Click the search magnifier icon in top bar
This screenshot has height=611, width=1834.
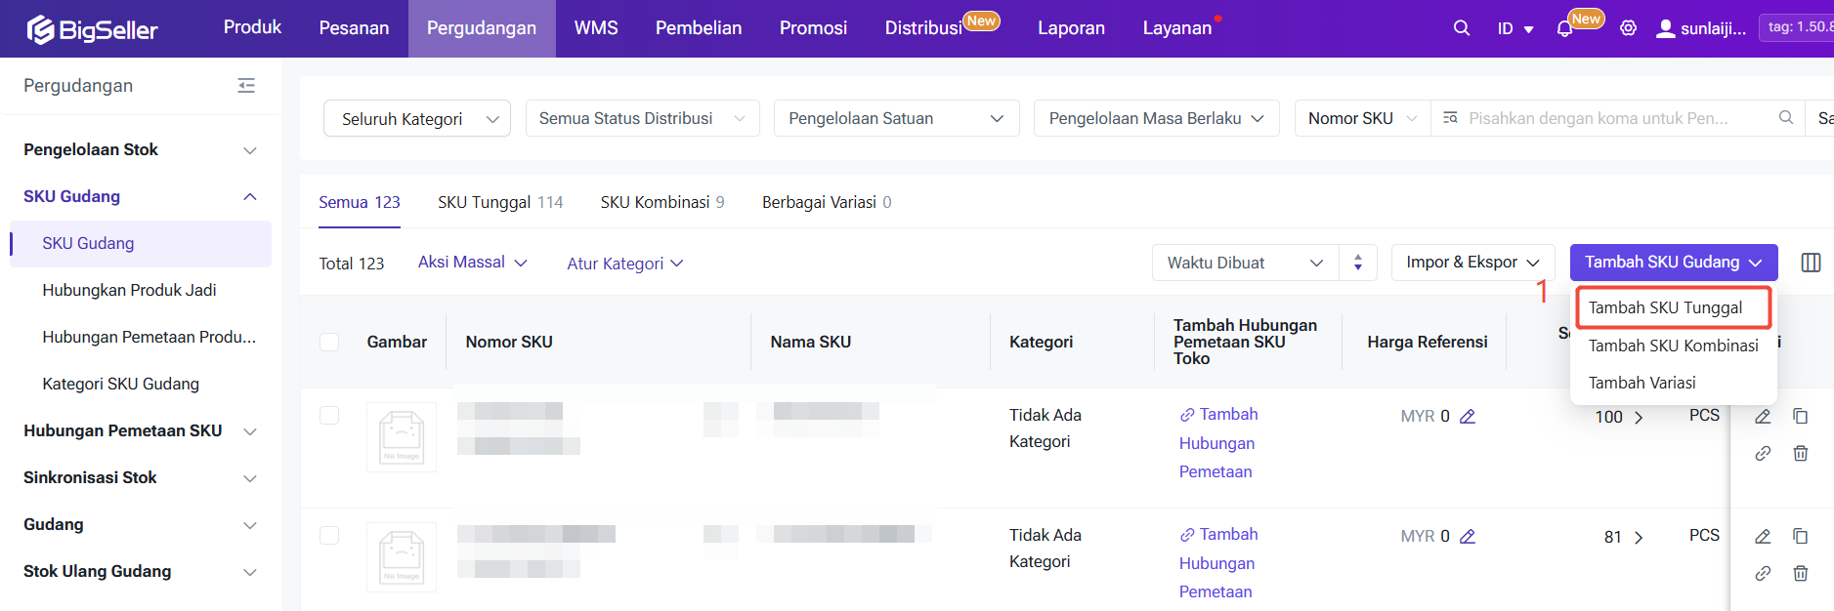pyautogui.click(x=1461, y=28)
